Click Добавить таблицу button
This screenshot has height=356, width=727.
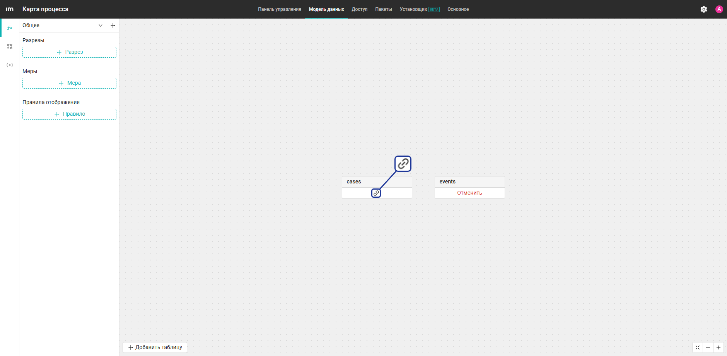pos(155,347)
